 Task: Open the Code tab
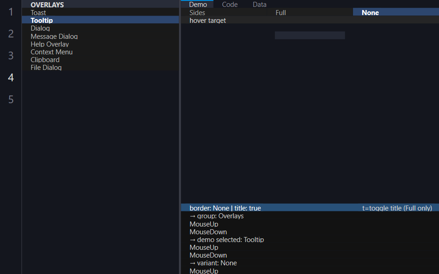(230, 4)
